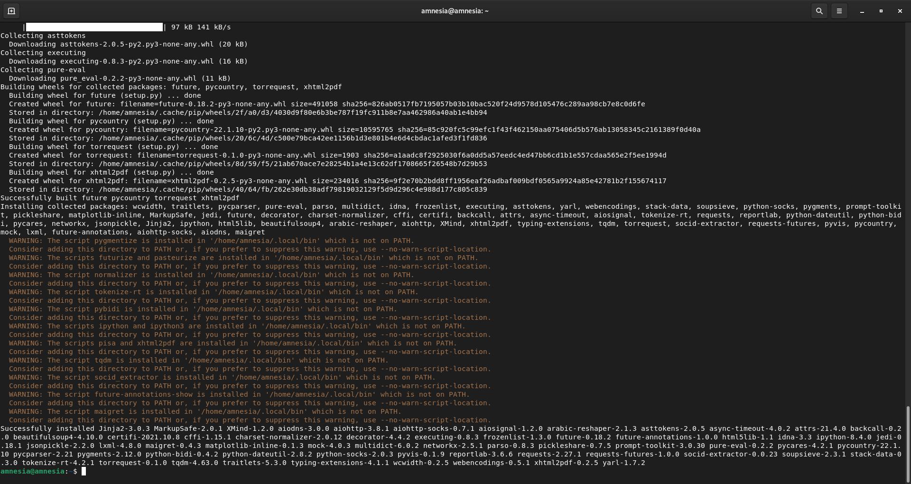This screenshot has height=484, width=911.
Task: Click the pip download progress bar
Action: point(94,27)
